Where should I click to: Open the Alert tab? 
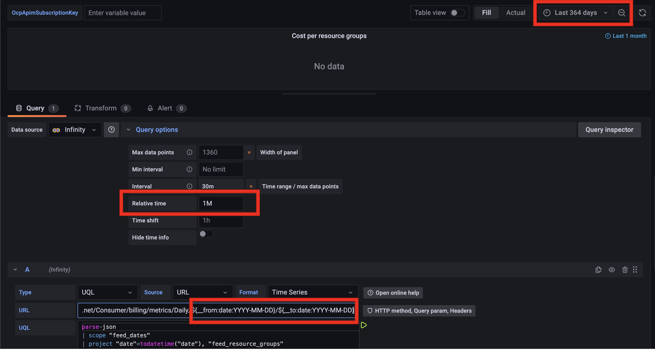[x=165, y=108]
